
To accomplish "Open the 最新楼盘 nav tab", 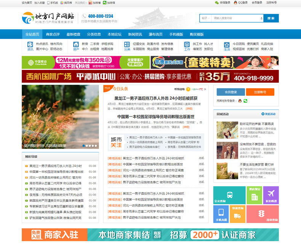I will pyautogui.click(x=73, y=34).
